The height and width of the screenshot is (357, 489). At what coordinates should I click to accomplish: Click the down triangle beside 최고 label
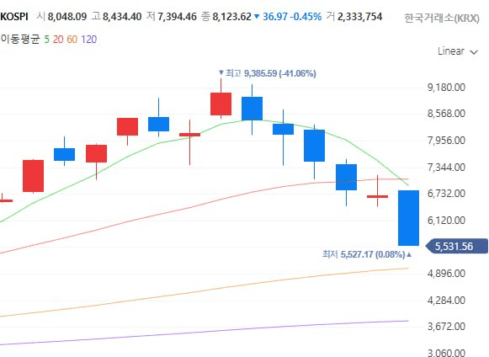coord(221,72)
